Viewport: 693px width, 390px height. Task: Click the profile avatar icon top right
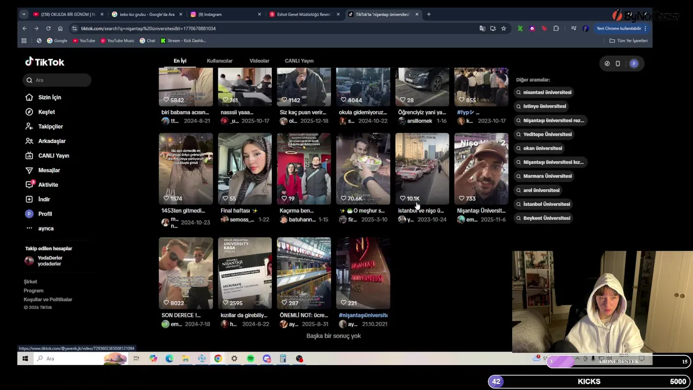pyautogui.click(x=634, y=63)
